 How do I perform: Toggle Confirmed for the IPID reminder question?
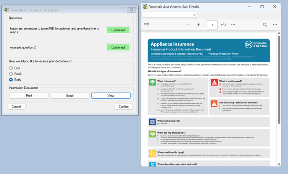118,30
